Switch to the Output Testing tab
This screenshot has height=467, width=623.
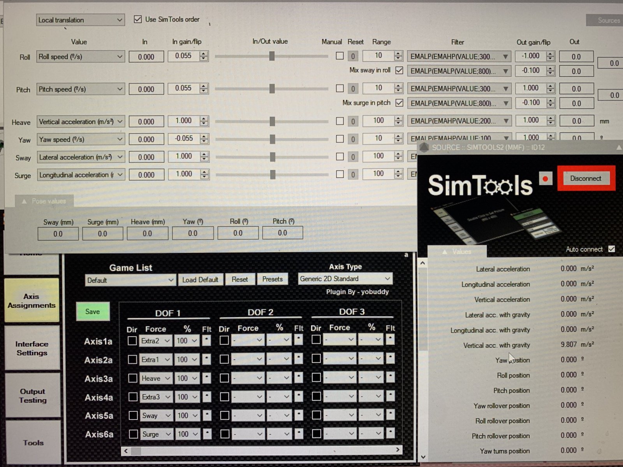33,396
